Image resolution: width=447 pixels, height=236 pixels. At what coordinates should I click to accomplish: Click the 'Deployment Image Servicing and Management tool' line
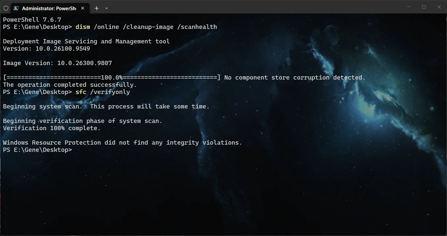[x=86, y=41]
